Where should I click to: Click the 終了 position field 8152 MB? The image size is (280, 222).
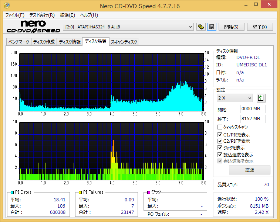coord(253,119)
